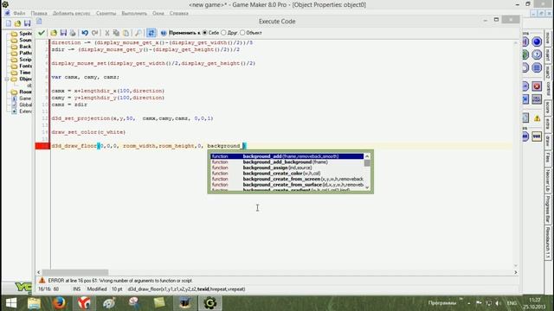The height and width of the screenshot is (311, 554).
Task: Toggle the highlighted code-check toolbar button
Action: (x=151, y=33)
